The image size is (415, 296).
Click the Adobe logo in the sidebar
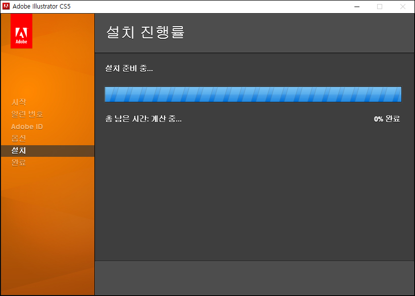(21, 31)
